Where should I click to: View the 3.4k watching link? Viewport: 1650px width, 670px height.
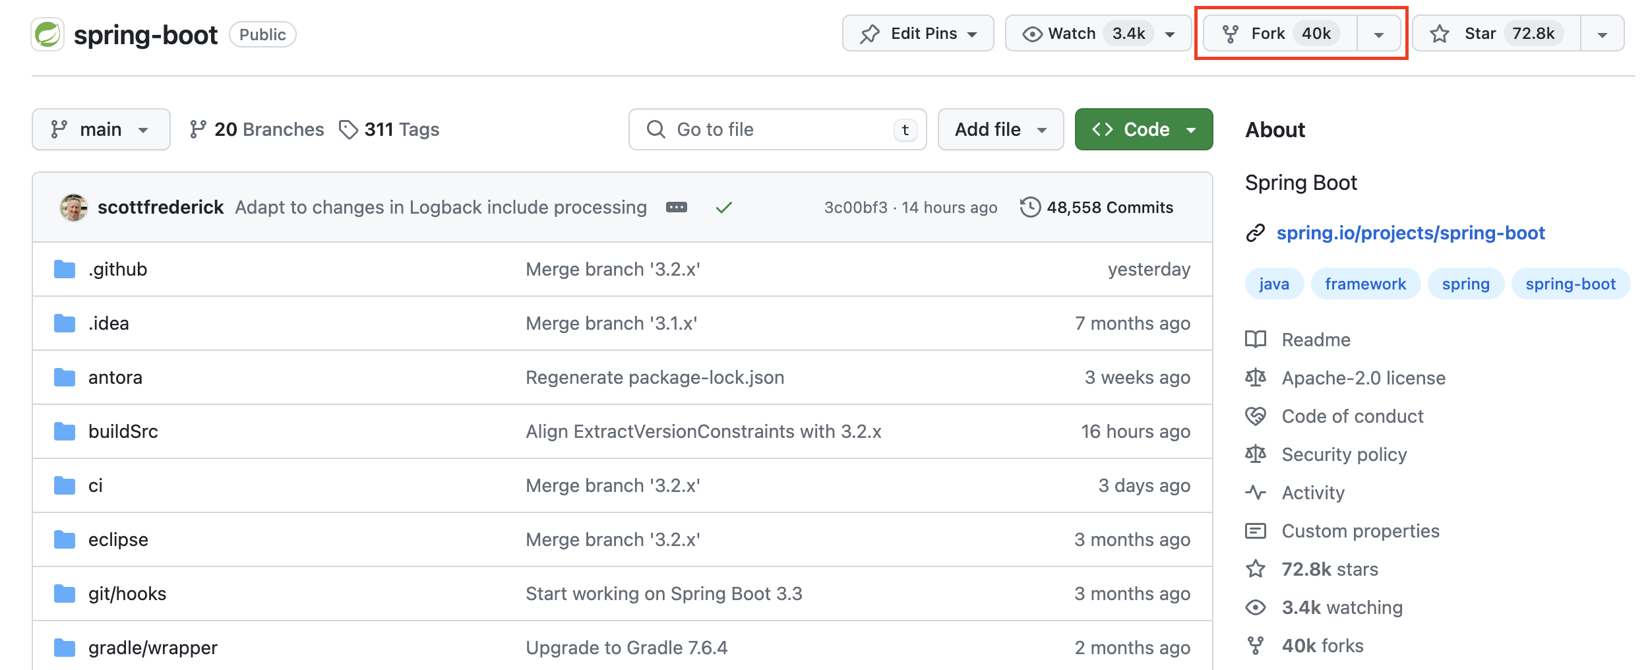tap(1341, 607)
